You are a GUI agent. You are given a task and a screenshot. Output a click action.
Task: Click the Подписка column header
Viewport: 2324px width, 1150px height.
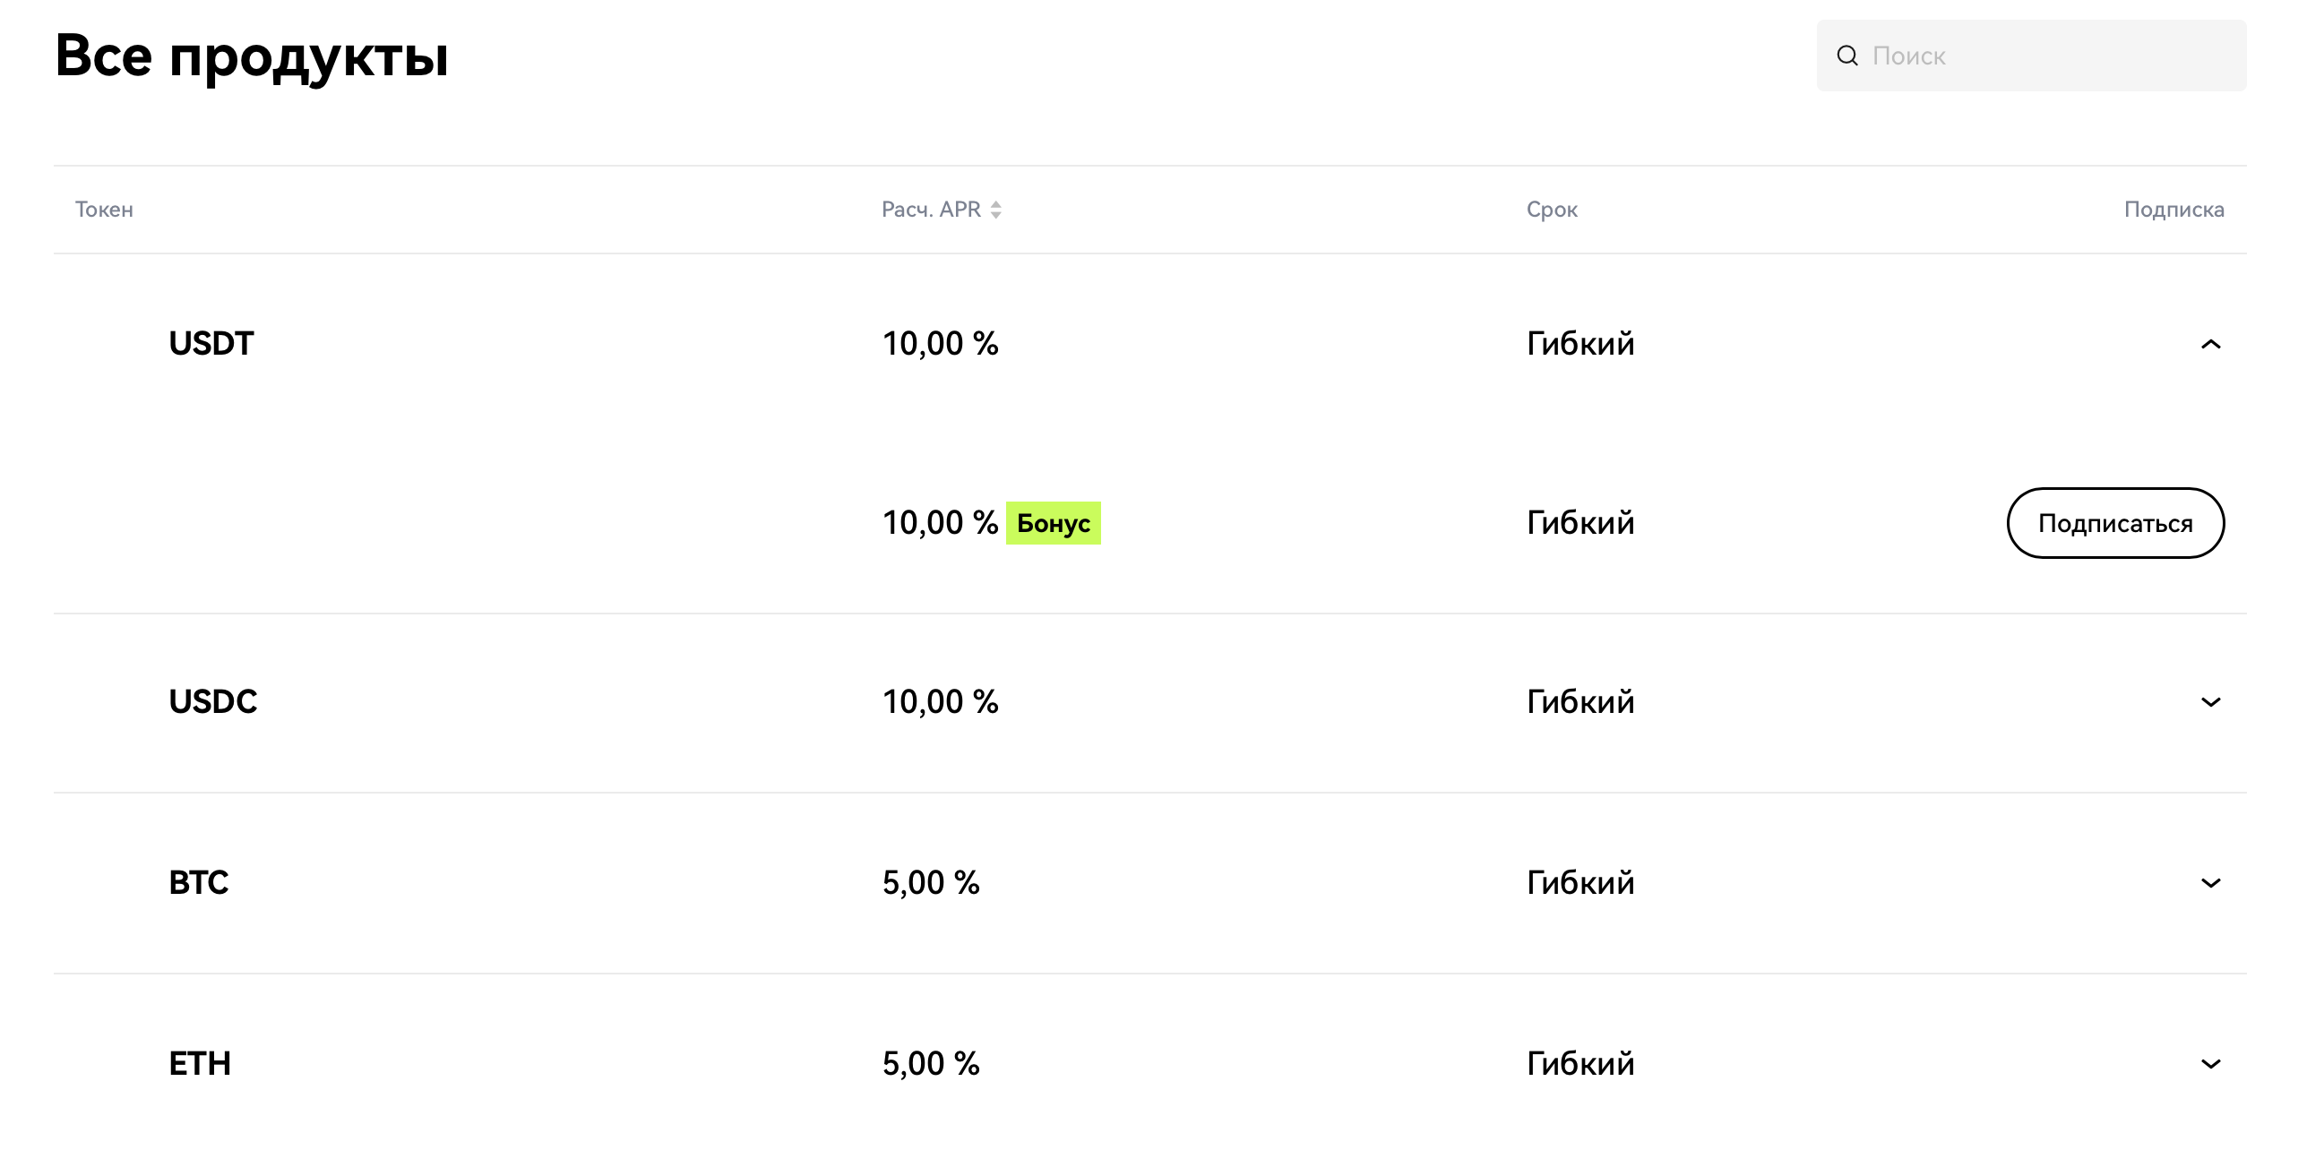[x=2174, y=210]
